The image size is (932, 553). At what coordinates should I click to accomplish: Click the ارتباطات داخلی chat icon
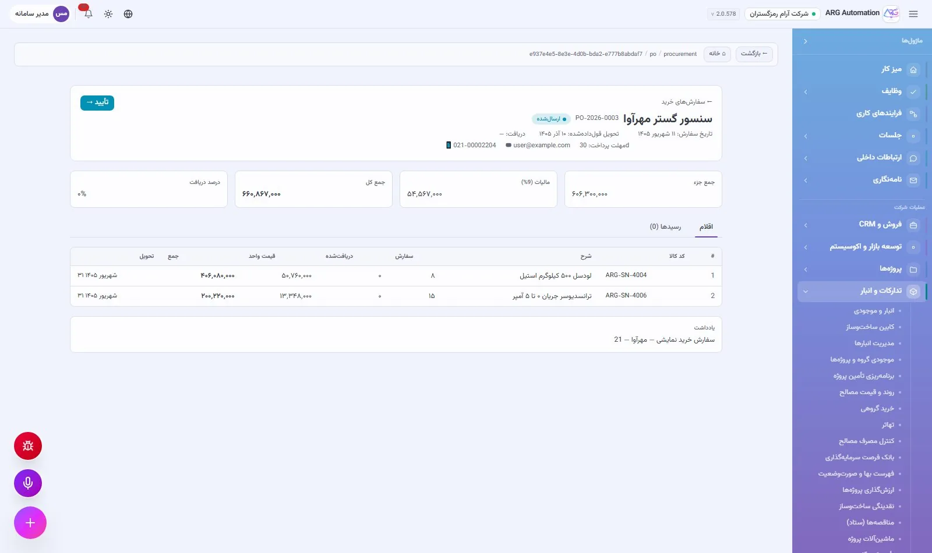tap(913, 158)
